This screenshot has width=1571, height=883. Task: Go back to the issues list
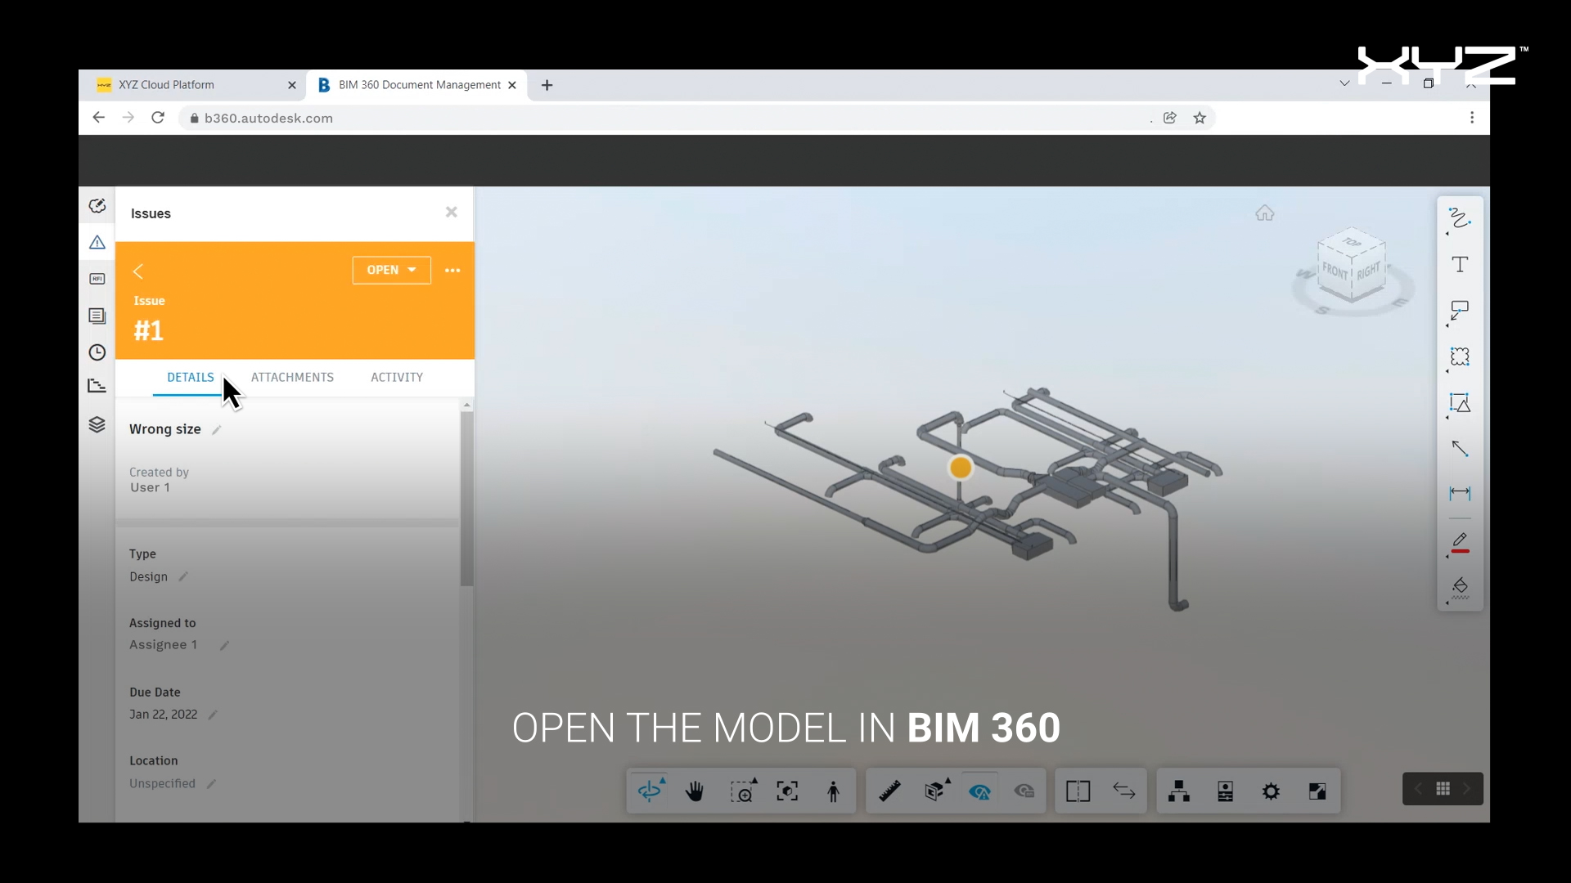coord(138,271)
